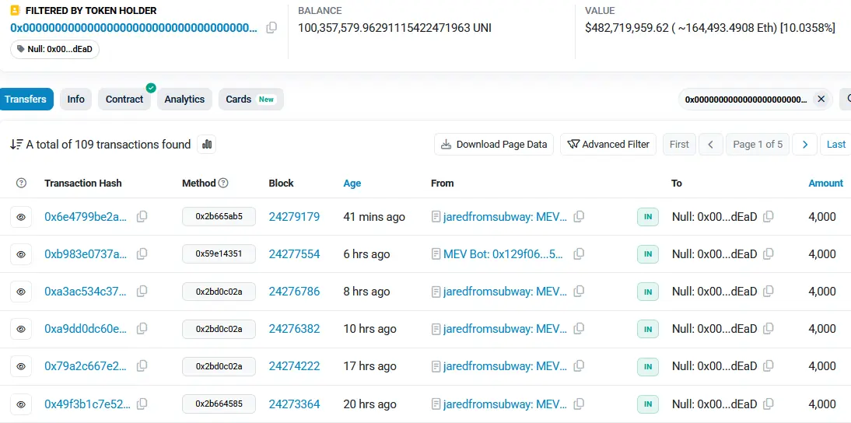Open block 24277554
Screen dimensions: 851x423
click(294, 254)
